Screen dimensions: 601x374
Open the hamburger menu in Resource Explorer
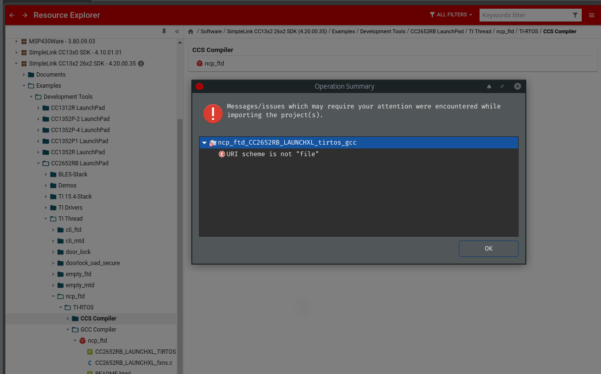point(592,15)
